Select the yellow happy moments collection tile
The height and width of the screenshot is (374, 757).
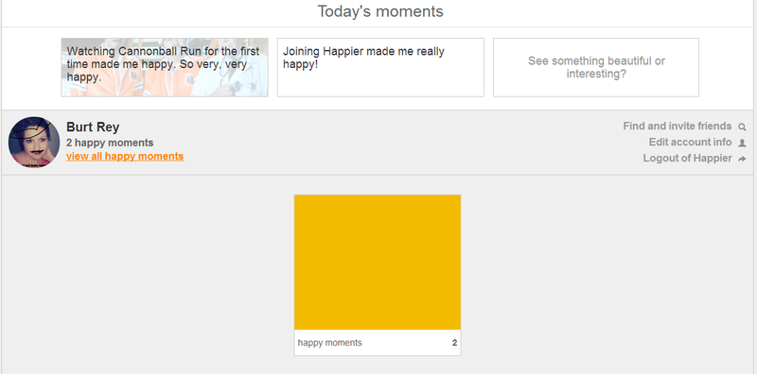[378, 263]
